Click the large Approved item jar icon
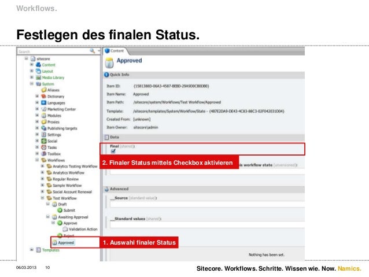The image size is (369, 277). tap(109, 62)
